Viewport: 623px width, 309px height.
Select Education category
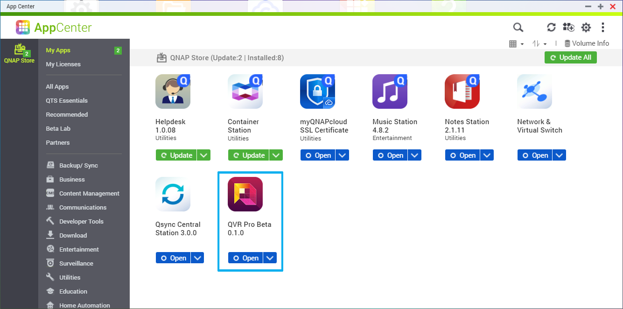click(x=67, y=292)
